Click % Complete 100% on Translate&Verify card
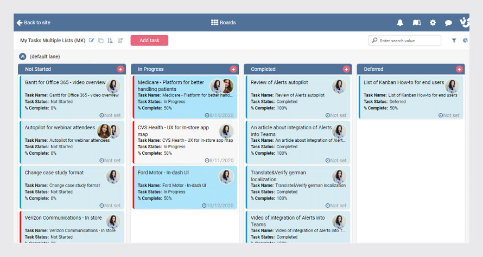Image resolution: width=483 pixels, height=257 pixels. pyautogui.click(x=269, y=199)
